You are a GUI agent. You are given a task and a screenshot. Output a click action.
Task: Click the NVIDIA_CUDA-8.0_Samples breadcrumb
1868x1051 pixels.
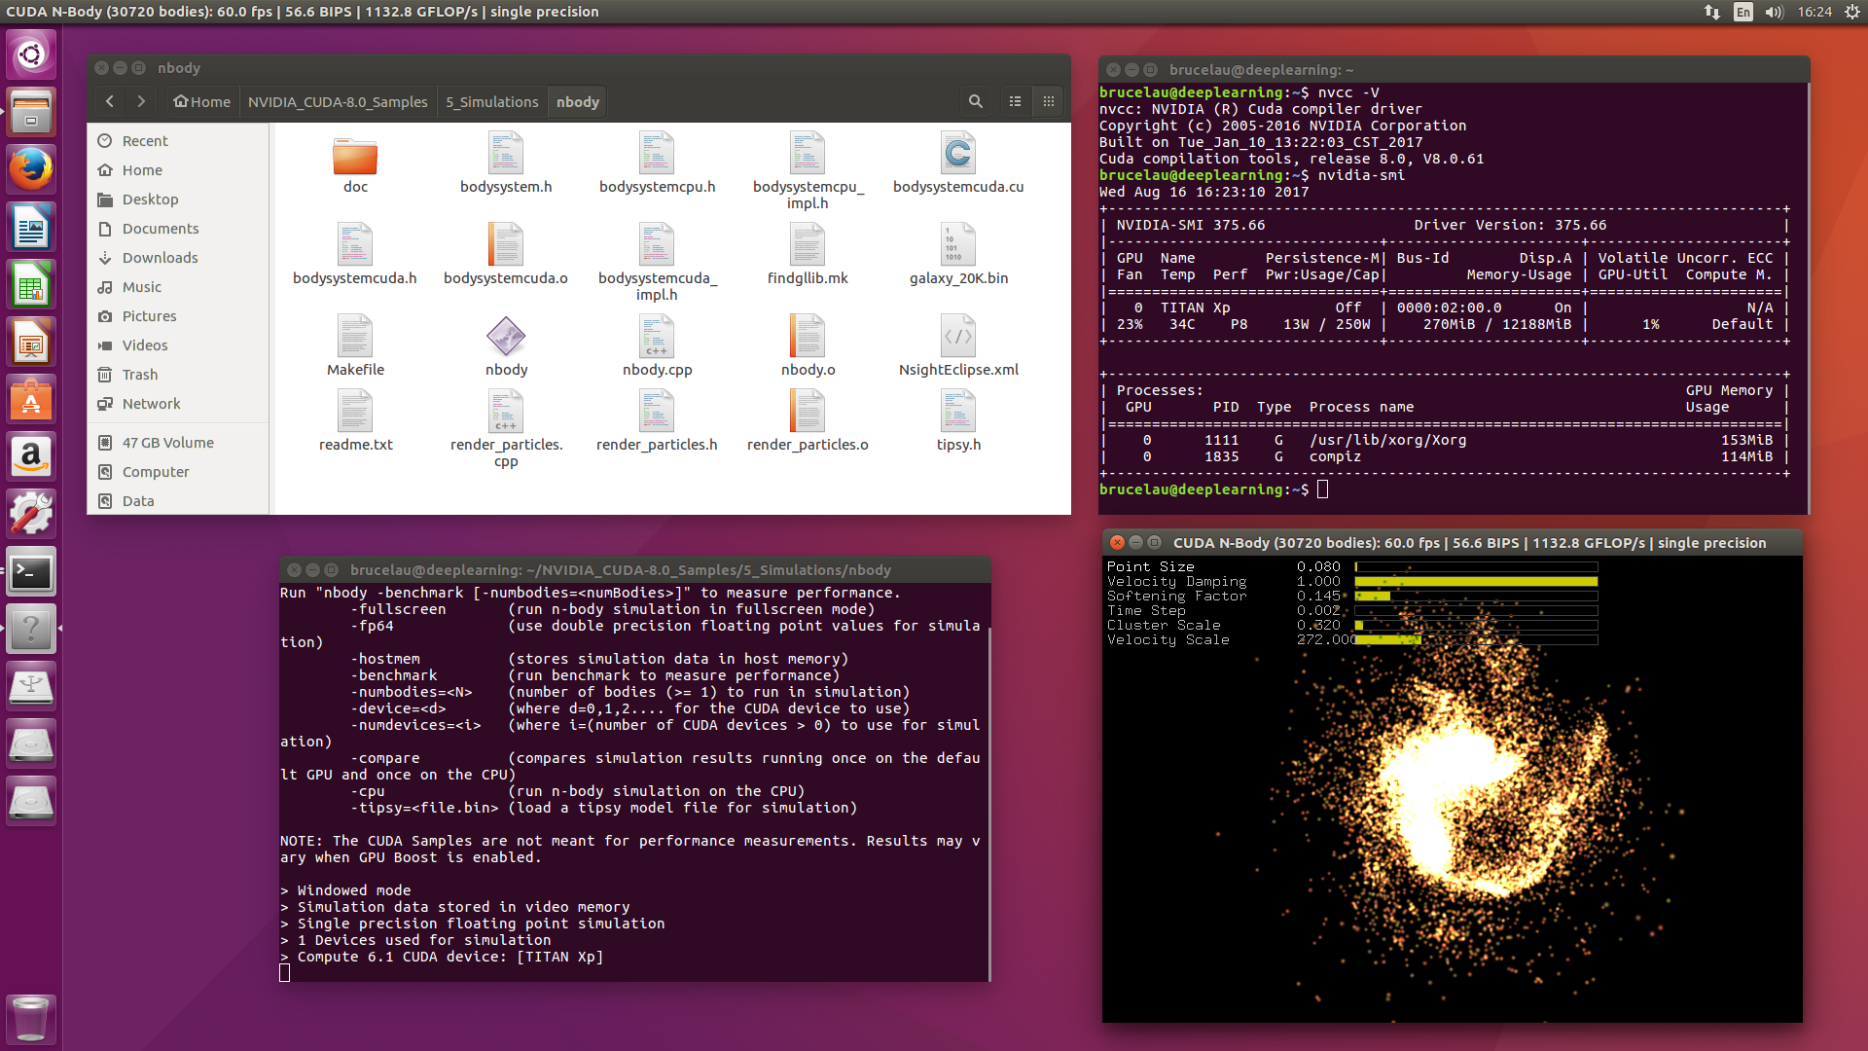point(338,101)
